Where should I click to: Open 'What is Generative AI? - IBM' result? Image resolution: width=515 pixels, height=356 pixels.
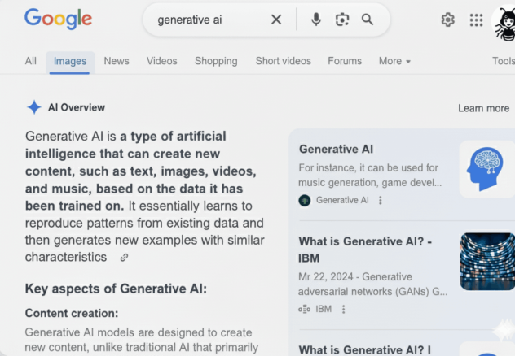tap(365, 250)
